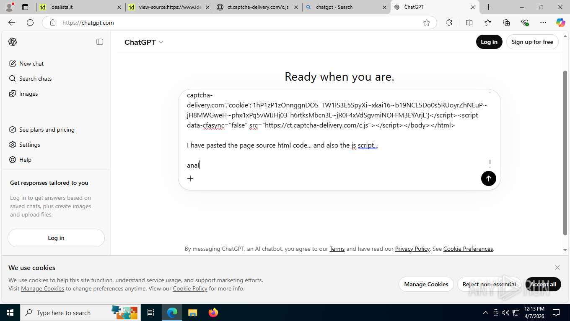The image size is (570, 321).
Task: Start a New chat
Action: [31, 64]
